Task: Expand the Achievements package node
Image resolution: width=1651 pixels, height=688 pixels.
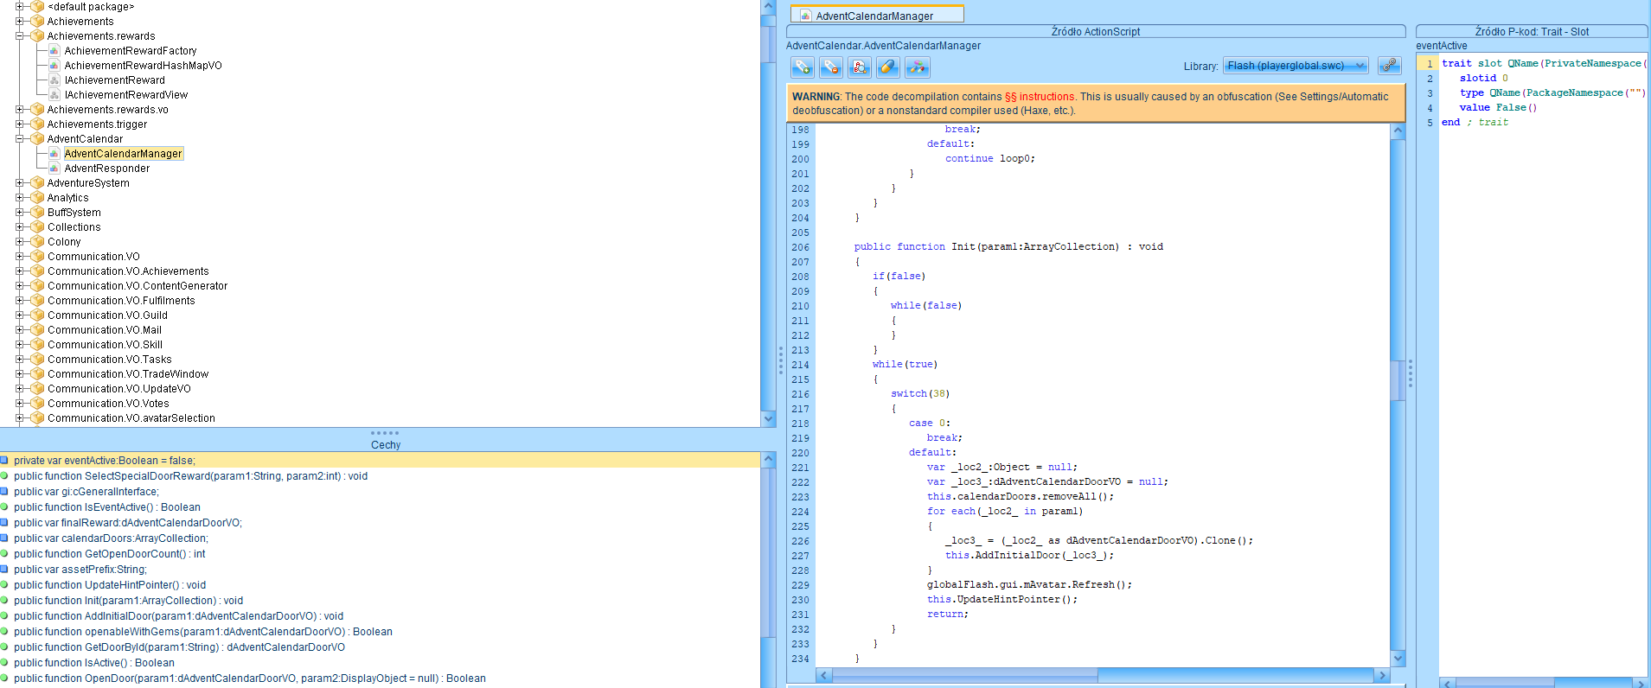Action: coord(19,21)
